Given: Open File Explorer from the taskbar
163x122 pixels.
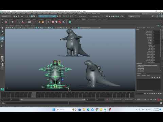Looking at the screenshot, I should click(x=84, y=109).
